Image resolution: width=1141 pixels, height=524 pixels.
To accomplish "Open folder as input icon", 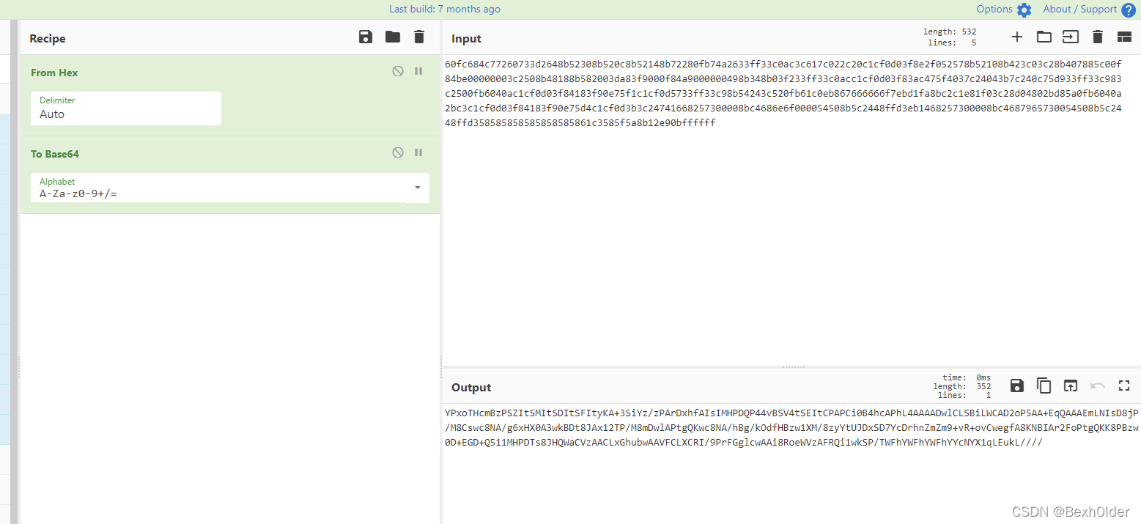I will 1044,37.
